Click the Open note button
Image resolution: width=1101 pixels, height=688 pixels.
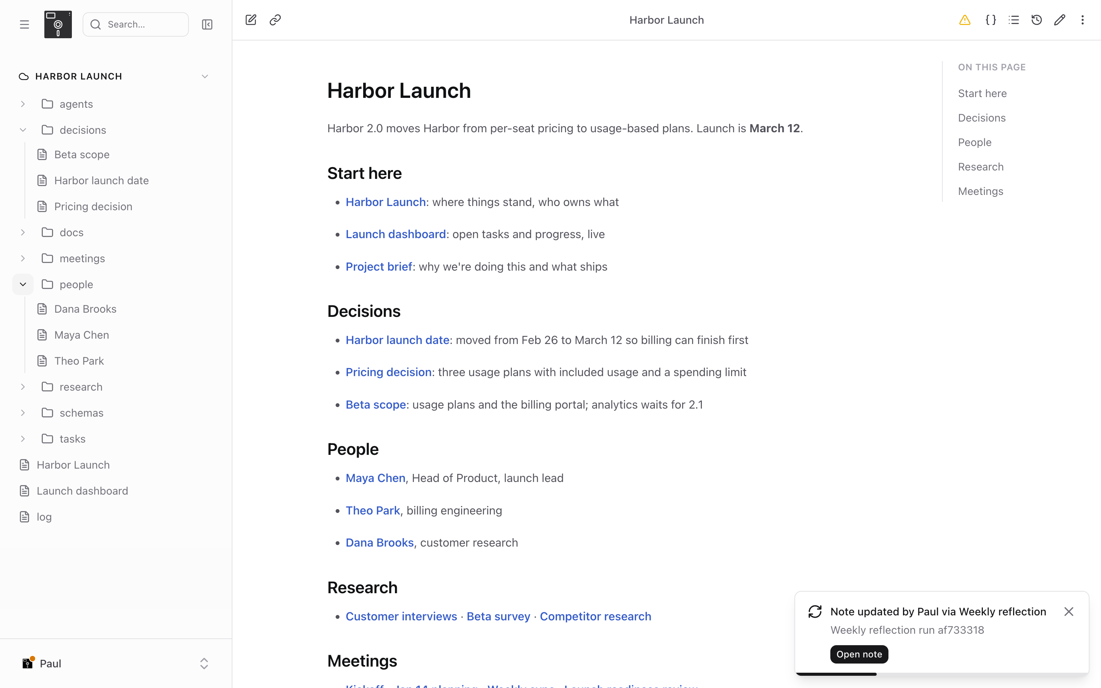point(859,654)
